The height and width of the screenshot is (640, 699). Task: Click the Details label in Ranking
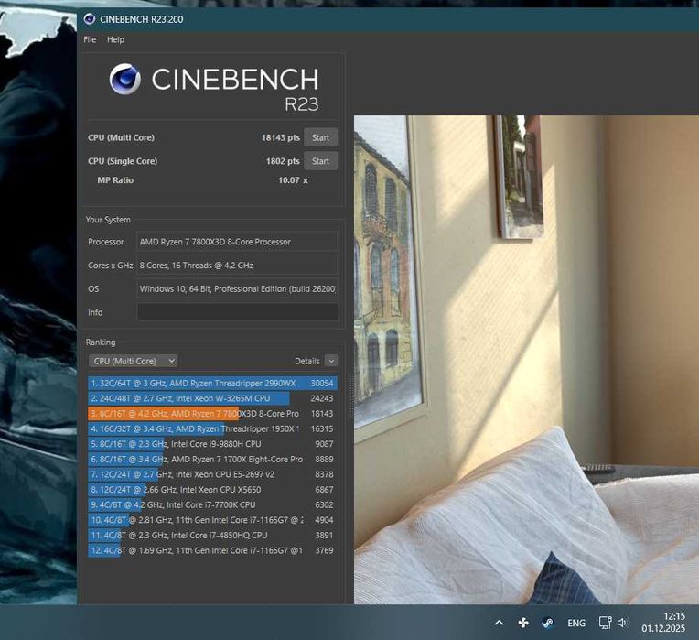tap(307, 362)
